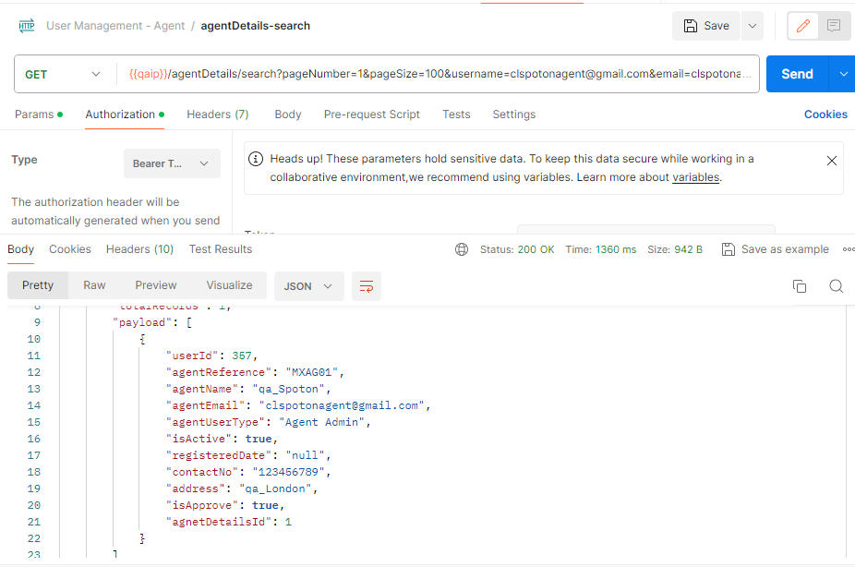Click the info icon in the notice
Image resolution: width=855 pixels, height=567 pixels.
pyautogui.click(x=256, y=159)
